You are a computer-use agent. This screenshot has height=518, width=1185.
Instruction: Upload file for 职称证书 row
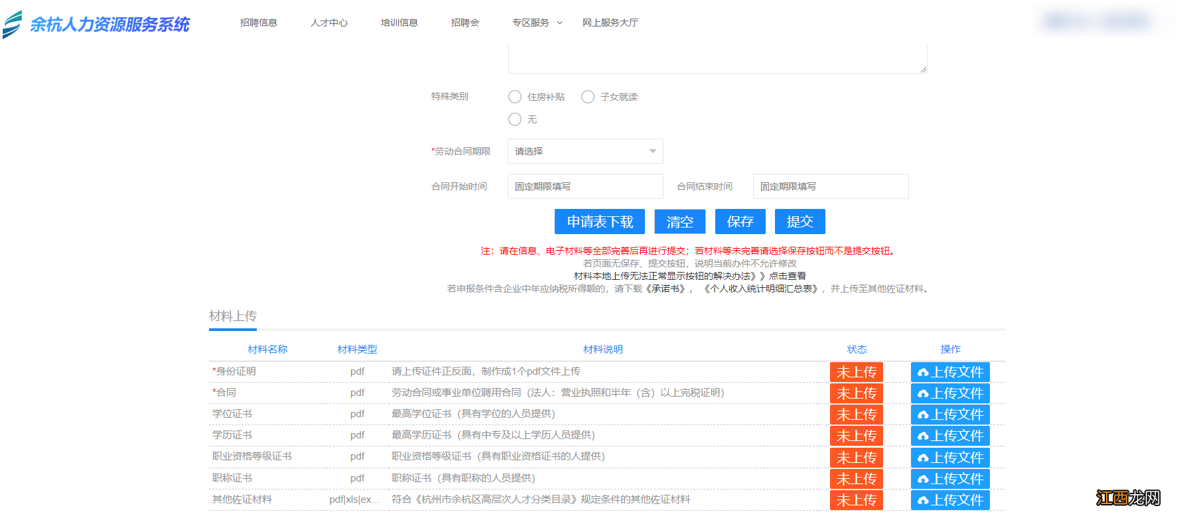pos(950,479)
